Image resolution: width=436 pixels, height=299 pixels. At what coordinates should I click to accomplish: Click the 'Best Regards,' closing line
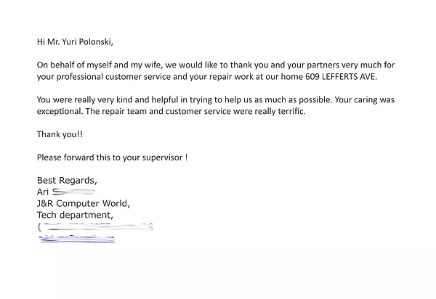point(67,181)
